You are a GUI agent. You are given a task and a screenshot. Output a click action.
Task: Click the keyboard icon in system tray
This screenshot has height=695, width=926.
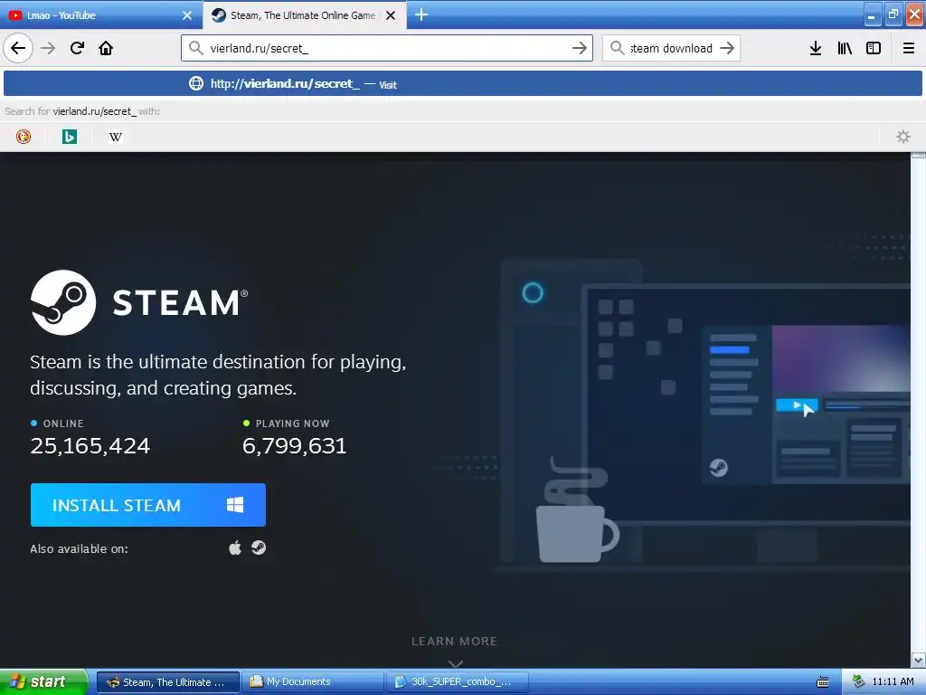pos(823,682)
